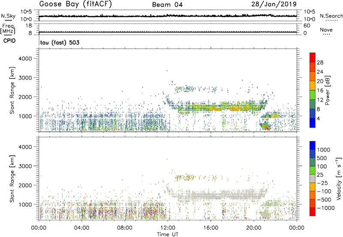Click the 12:00 time tick label

coord(168,228)
